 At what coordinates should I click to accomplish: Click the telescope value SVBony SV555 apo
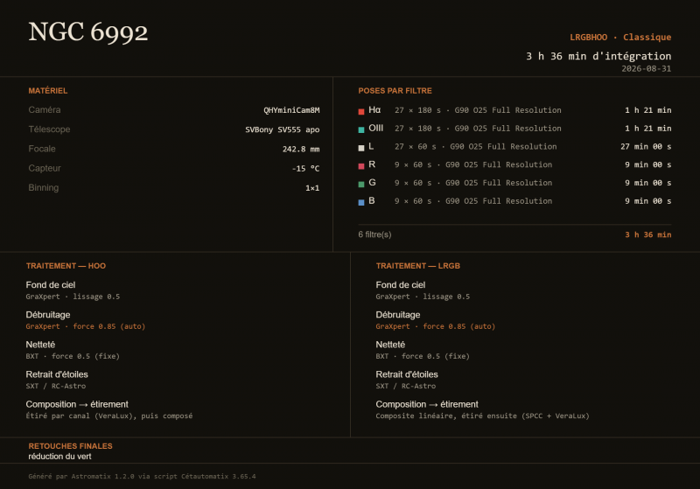[x=282, y=129]
